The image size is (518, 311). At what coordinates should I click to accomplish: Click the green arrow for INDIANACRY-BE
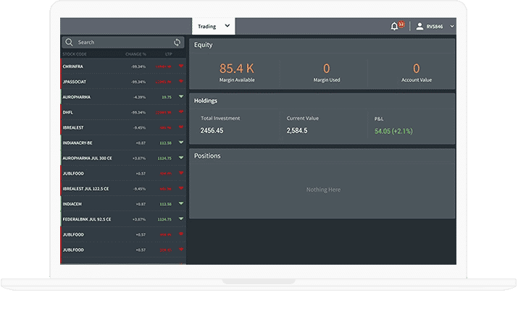pyautogui.click(x=181, y=142)
